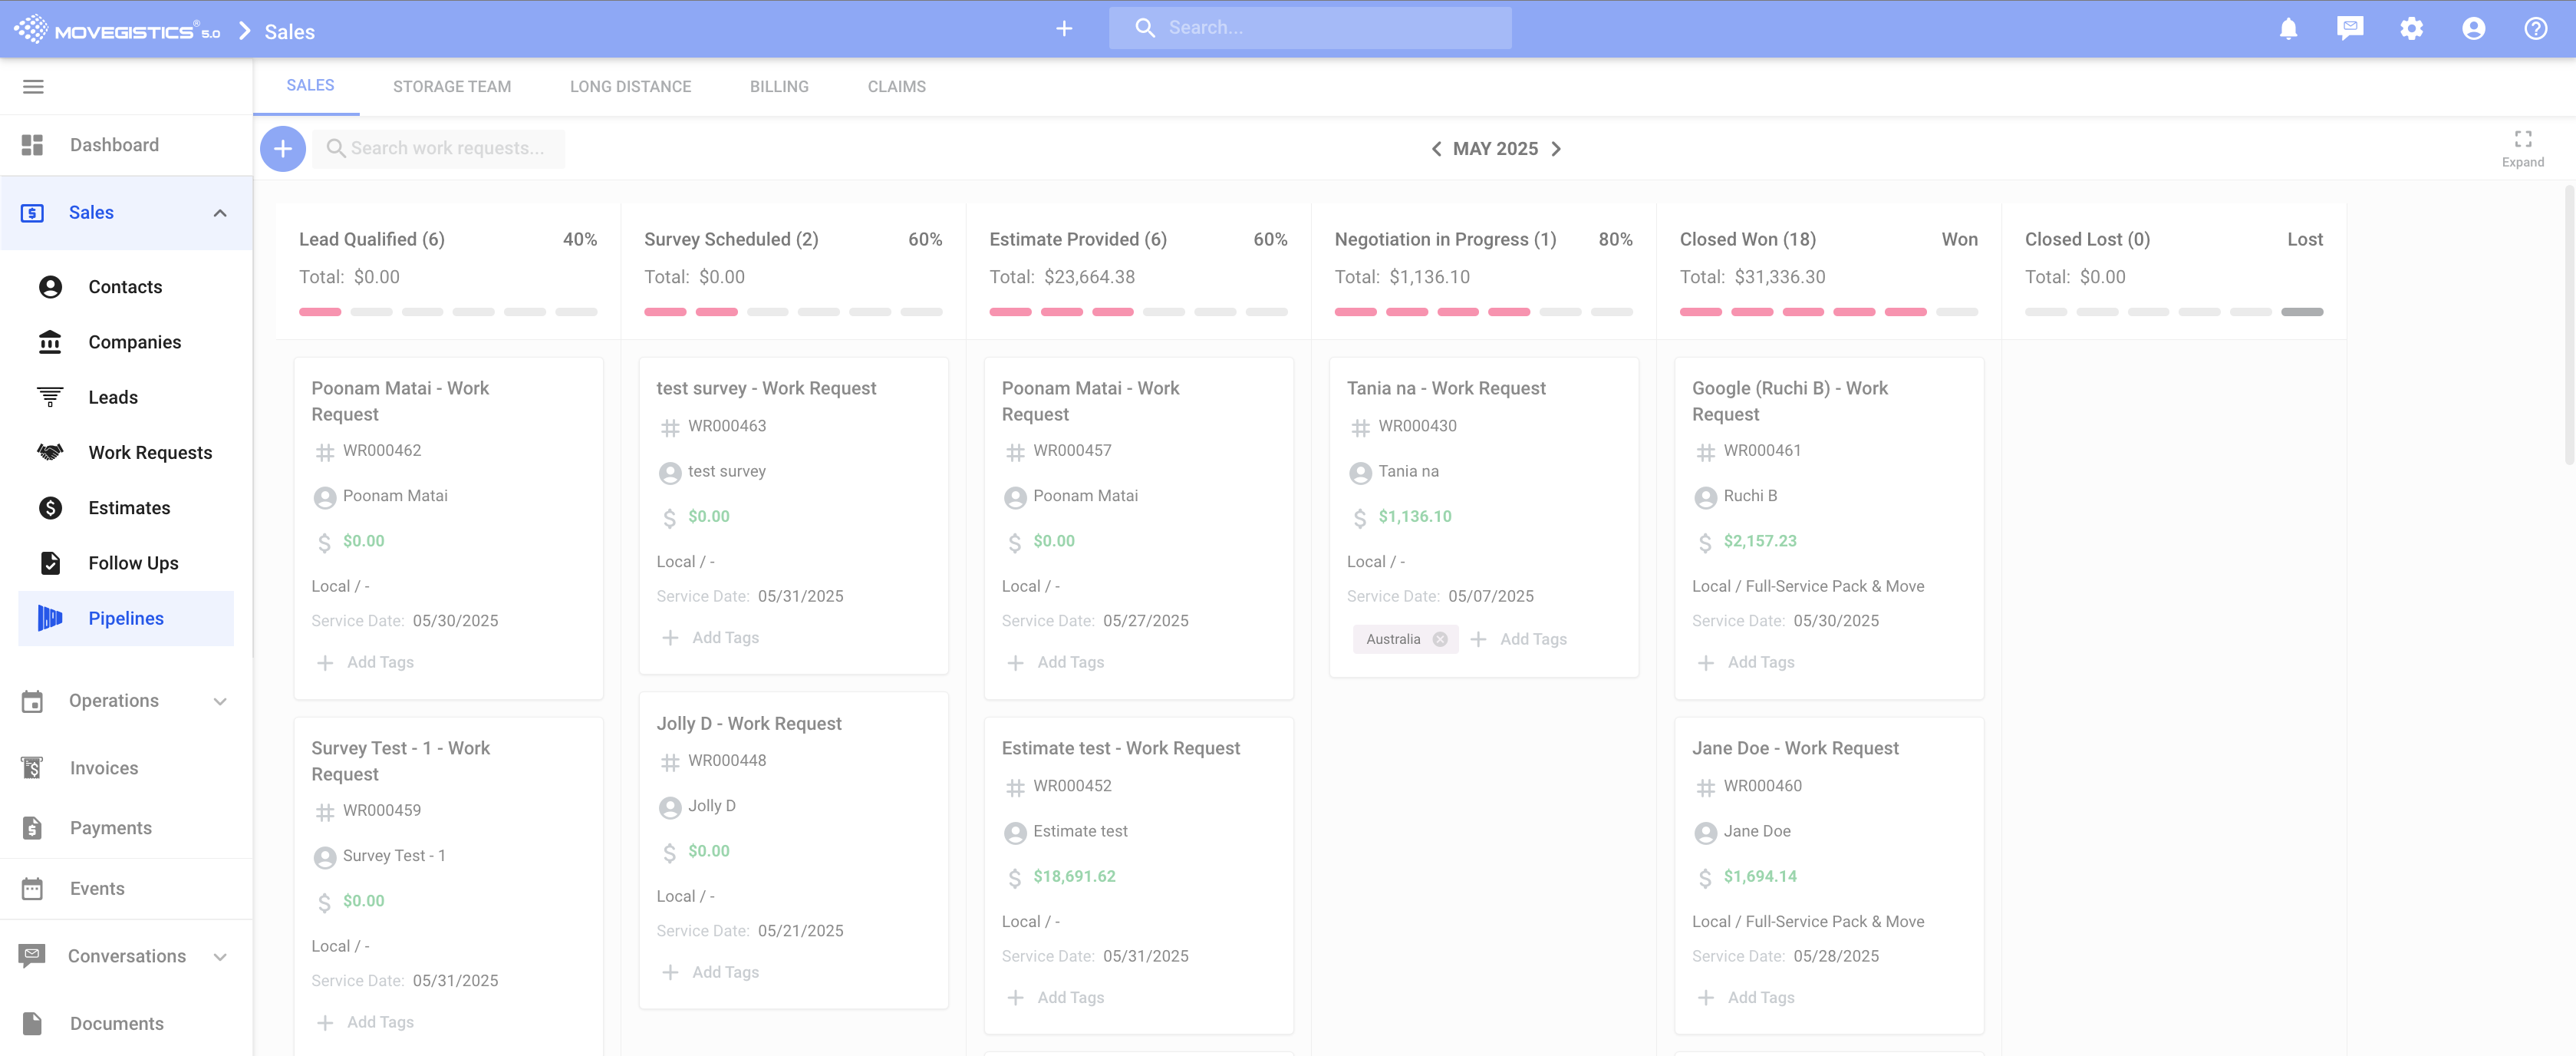2576x1056 pixels.
Task: Expand the Conversations sidebar section
Action: (220, 957)
